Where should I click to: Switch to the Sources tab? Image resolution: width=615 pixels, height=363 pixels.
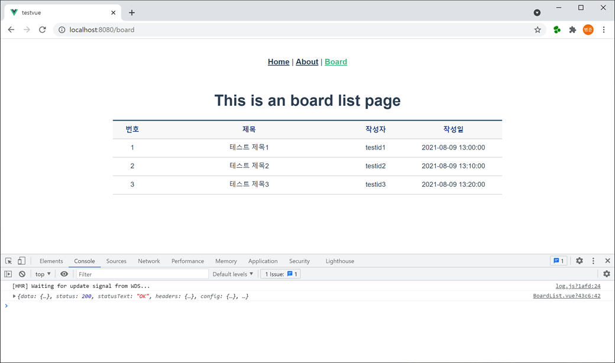[116, 261]
